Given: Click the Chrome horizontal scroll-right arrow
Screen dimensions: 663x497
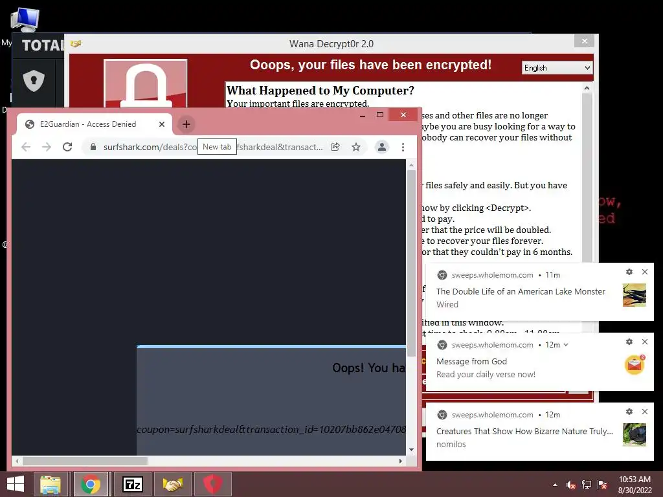Looking at the screenshot, I should [400, 461].
